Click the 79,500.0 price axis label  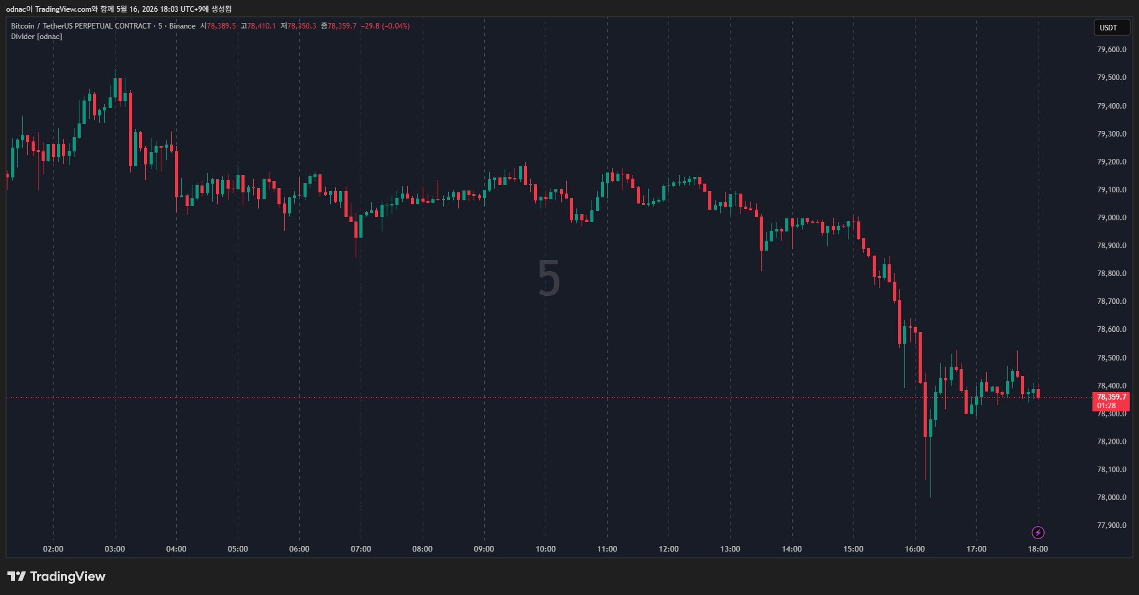(1112, 78)
